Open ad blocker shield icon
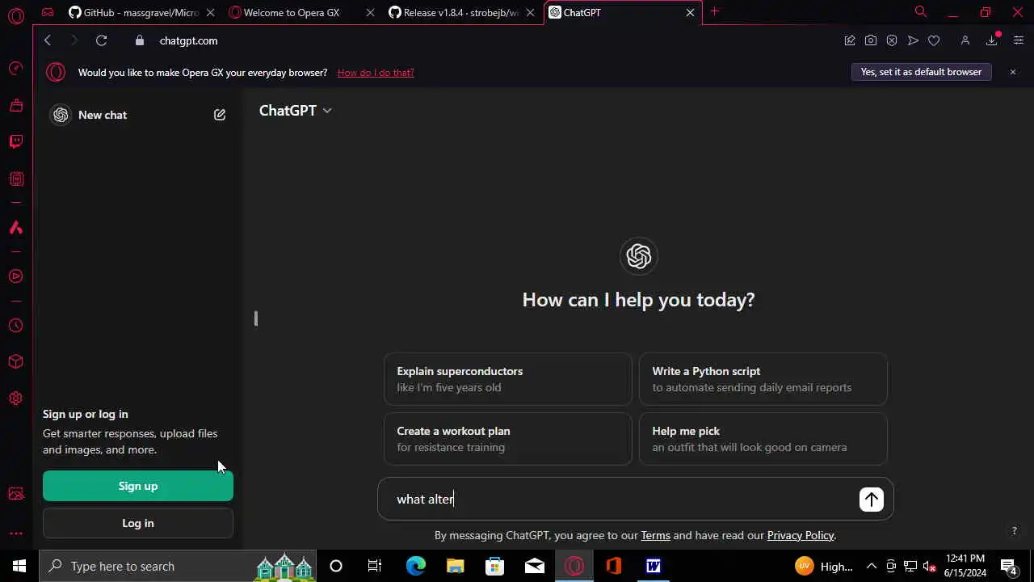 (x=892, y=40)
